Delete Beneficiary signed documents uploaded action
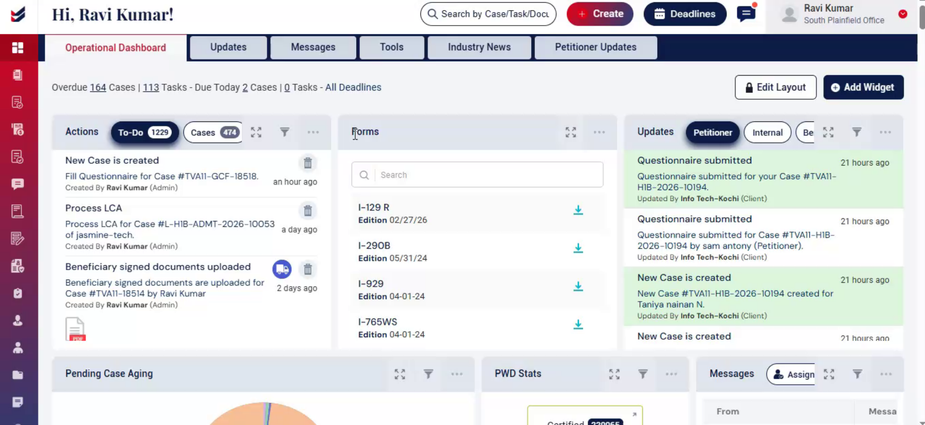 click(308, 269)
